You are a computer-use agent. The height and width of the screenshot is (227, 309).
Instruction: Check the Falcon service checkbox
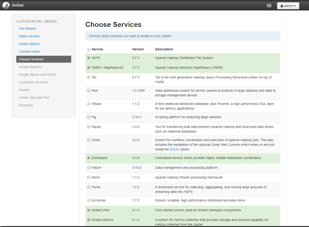[89, 168]
